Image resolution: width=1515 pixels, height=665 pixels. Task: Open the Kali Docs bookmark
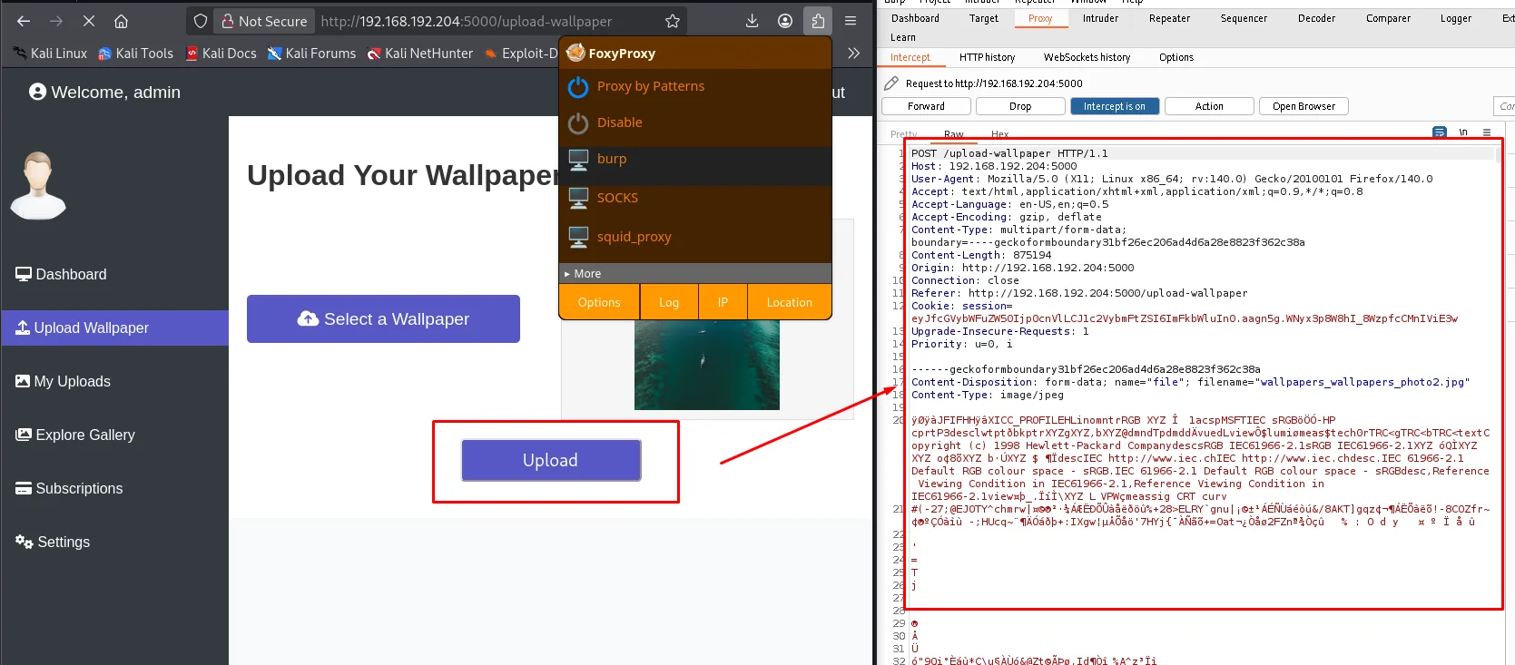click(221, 54)
